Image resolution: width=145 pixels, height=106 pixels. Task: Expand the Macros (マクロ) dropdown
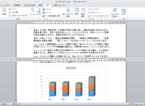124,12
